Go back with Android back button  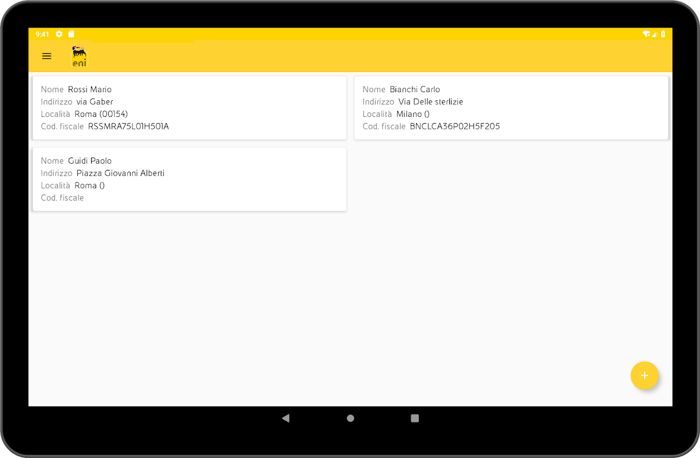tap(286, 418)
